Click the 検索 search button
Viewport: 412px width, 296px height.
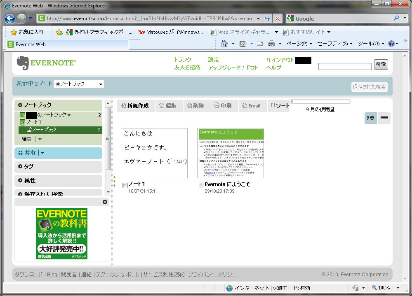coord(381,64)
